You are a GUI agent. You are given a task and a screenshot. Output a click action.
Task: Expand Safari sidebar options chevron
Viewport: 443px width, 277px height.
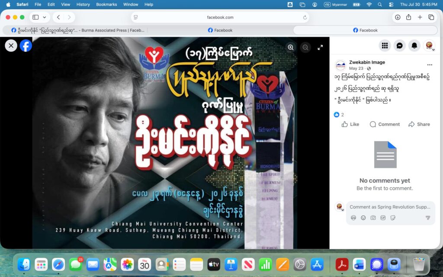coord(45,17)
